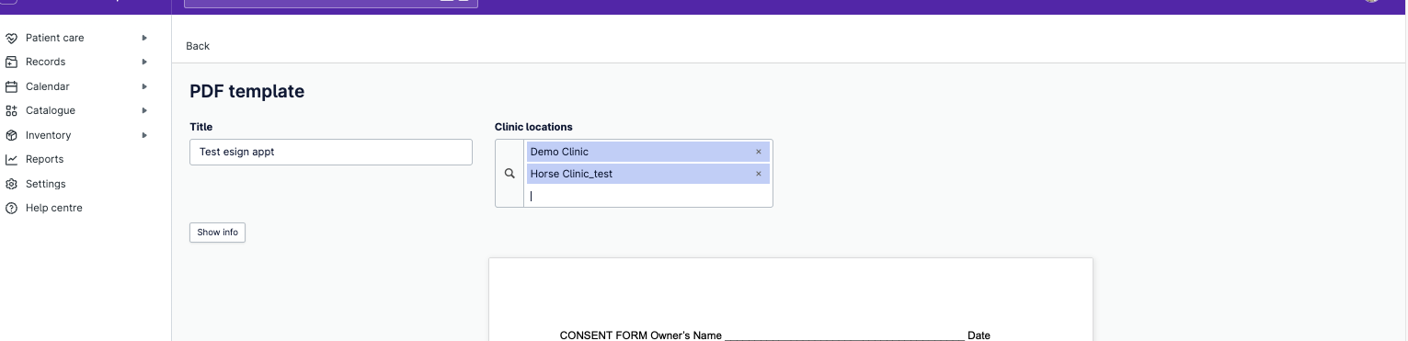This screenshot has width=1408, height=341.
Task: Click the Reports chart icon
Action: pyautogui.click(x=11, y=159)
